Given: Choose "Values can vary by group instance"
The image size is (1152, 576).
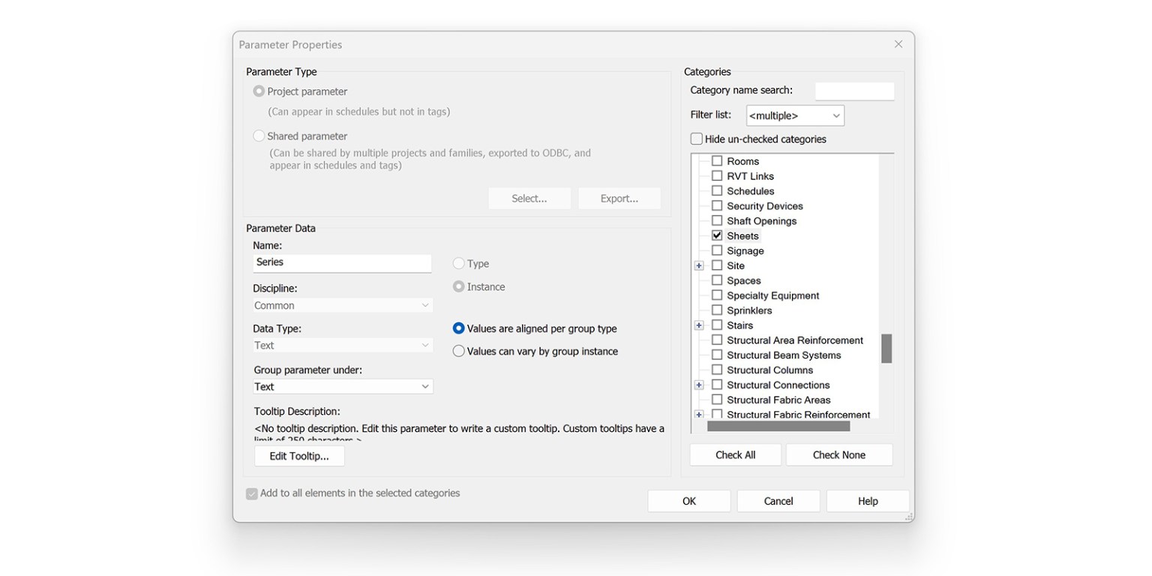Looking at the screenshot, I should (458, 351).
